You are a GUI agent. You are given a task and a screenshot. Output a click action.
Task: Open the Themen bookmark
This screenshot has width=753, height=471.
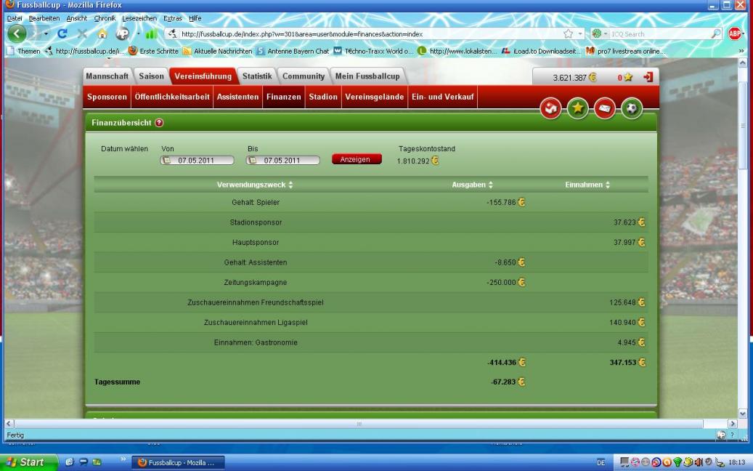[24, 51]
